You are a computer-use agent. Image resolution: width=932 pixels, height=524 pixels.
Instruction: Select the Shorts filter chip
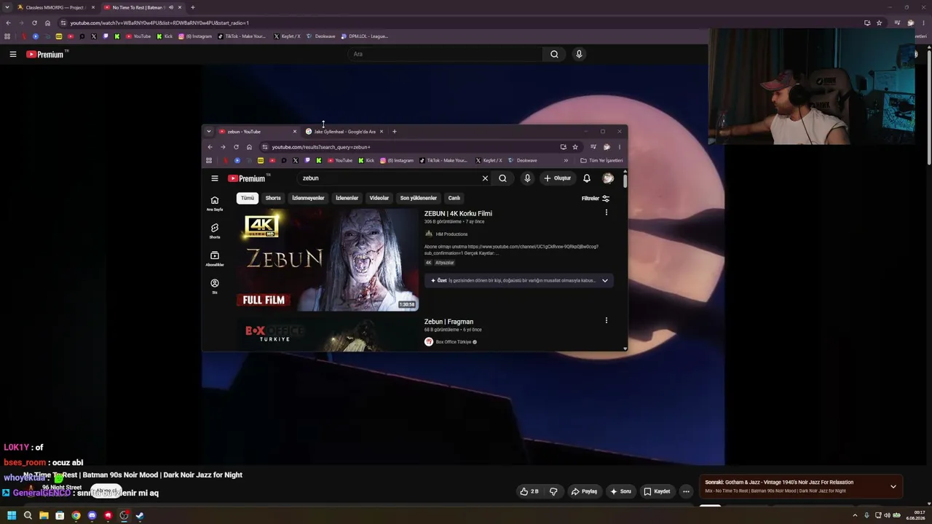point(273,198)
